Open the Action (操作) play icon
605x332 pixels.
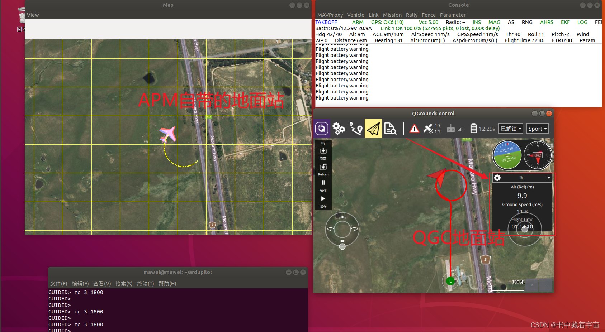coord(323,199)
